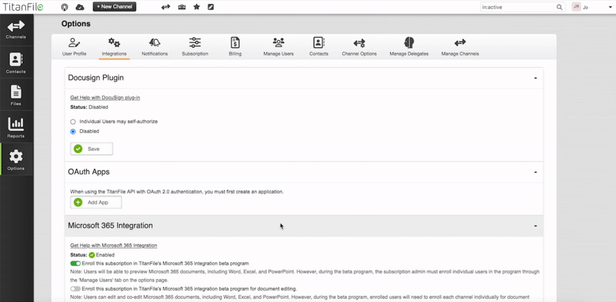Viewport: 616px width, 302px height.
Task: Open Get Help with Microsoft 365 Integration link
Action: [x=113, y=245]
